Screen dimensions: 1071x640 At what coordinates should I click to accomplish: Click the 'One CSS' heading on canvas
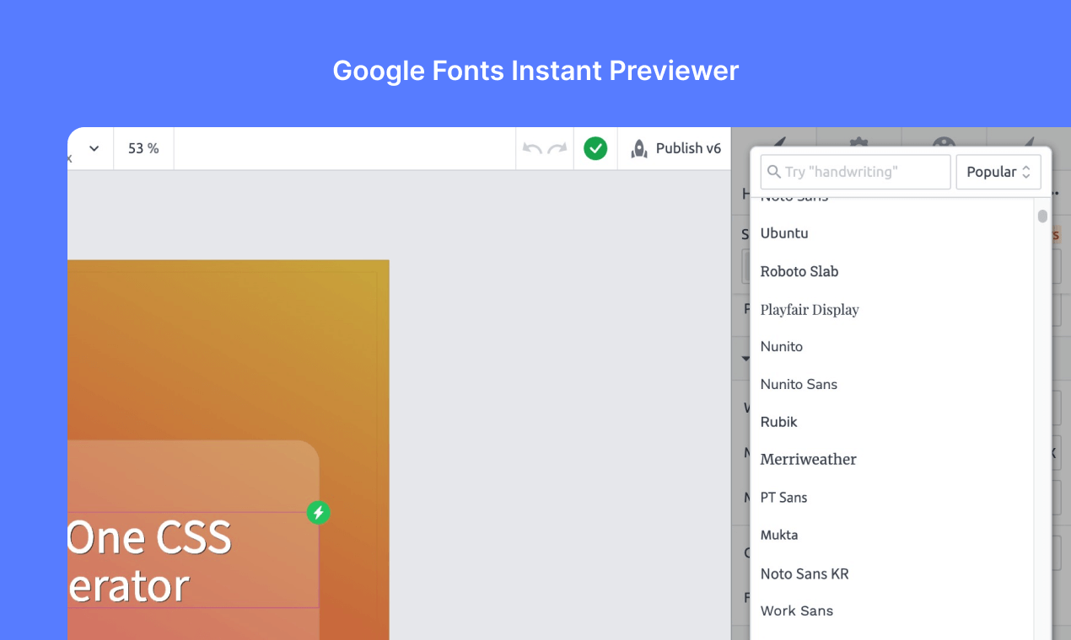pyautogui.click(x=149, y=537)
